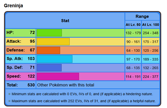Click Speed range 114 - 191

(133, 77)
